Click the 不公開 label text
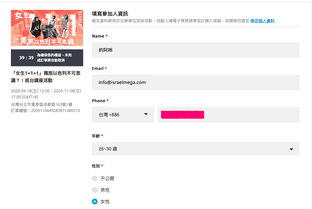The height and width of the screenshot is (209, 312). [x=107, y=179]
